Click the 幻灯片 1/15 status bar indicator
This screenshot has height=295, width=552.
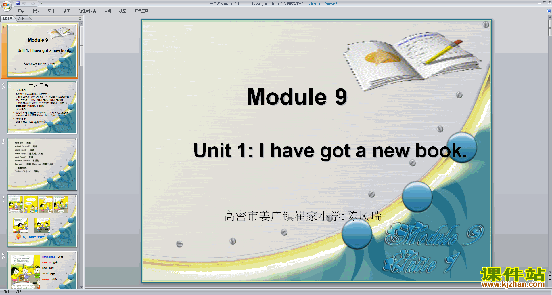pos(12,292)
